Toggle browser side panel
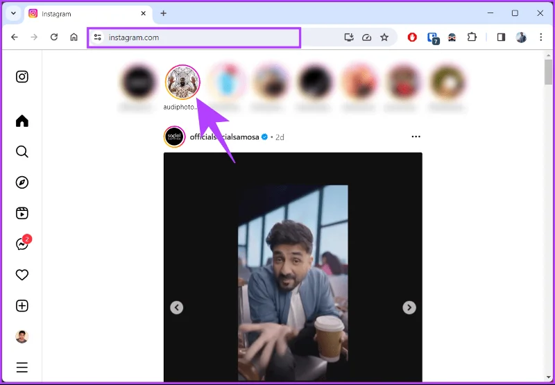The height and width of the screenshot is (385, 555). pyautogui.click(x=501, y=37)
